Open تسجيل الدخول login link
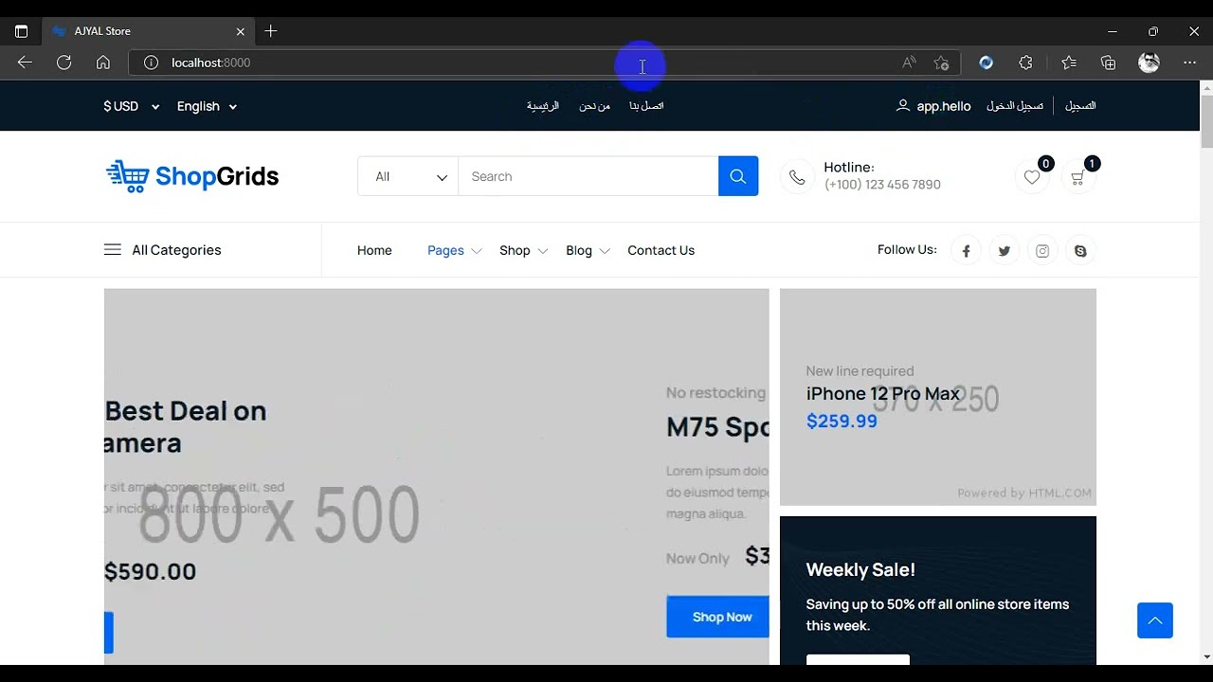1213x682 pixels. (1014, 106)
